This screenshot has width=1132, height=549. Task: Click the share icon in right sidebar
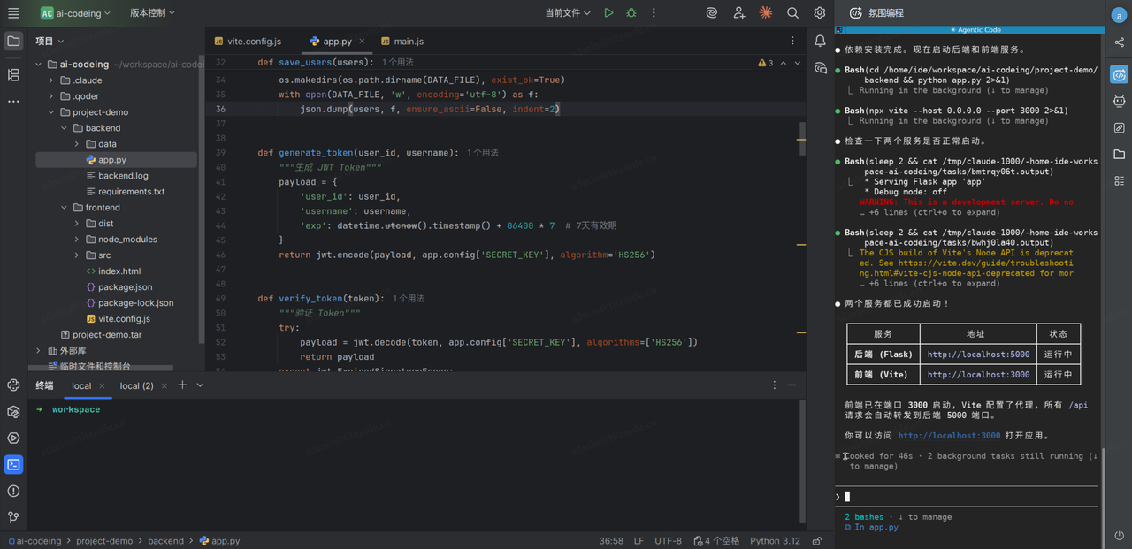[1119, 42]
